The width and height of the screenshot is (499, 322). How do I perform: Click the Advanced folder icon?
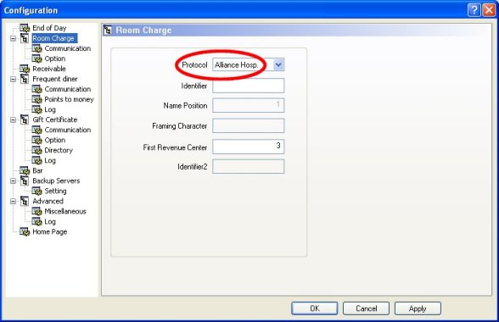tap(25, 201)
